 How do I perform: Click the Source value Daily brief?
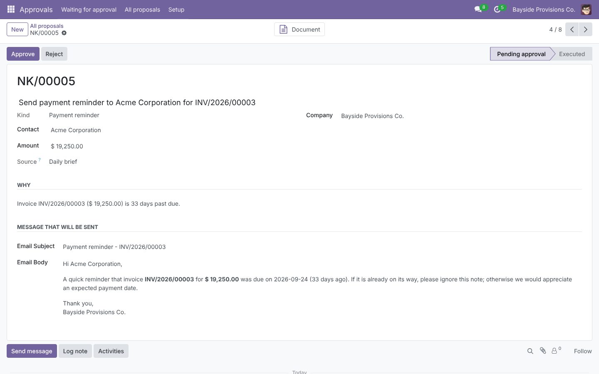pos(63,162)
